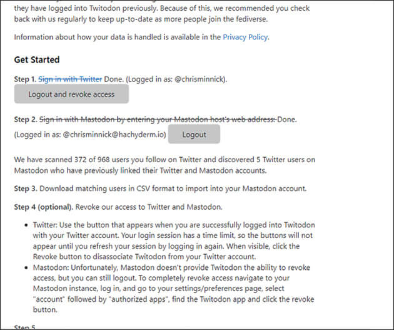
Task: Click the @chrisminnick@hachyderm.io account text
Action: tap(109, 135)
